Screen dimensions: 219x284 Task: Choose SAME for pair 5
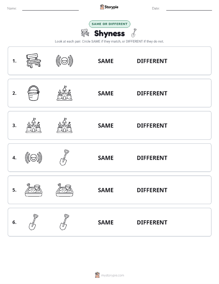coord(106,190)
